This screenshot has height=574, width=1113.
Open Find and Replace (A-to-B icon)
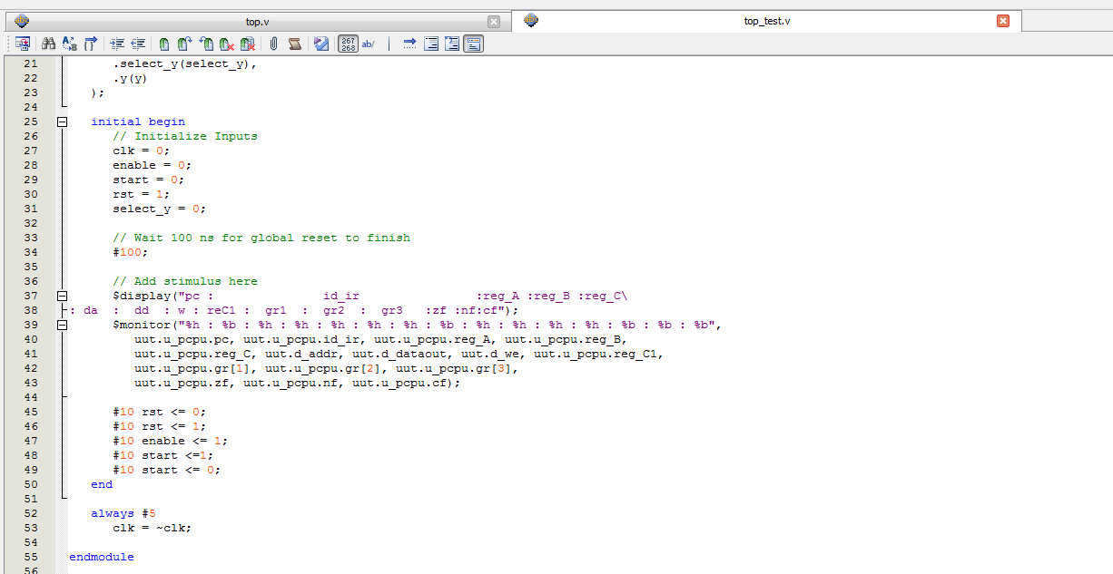[x=70, y=43]
